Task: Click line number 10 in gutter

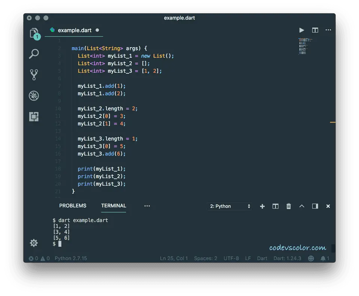Action: (x=58, y=109)
